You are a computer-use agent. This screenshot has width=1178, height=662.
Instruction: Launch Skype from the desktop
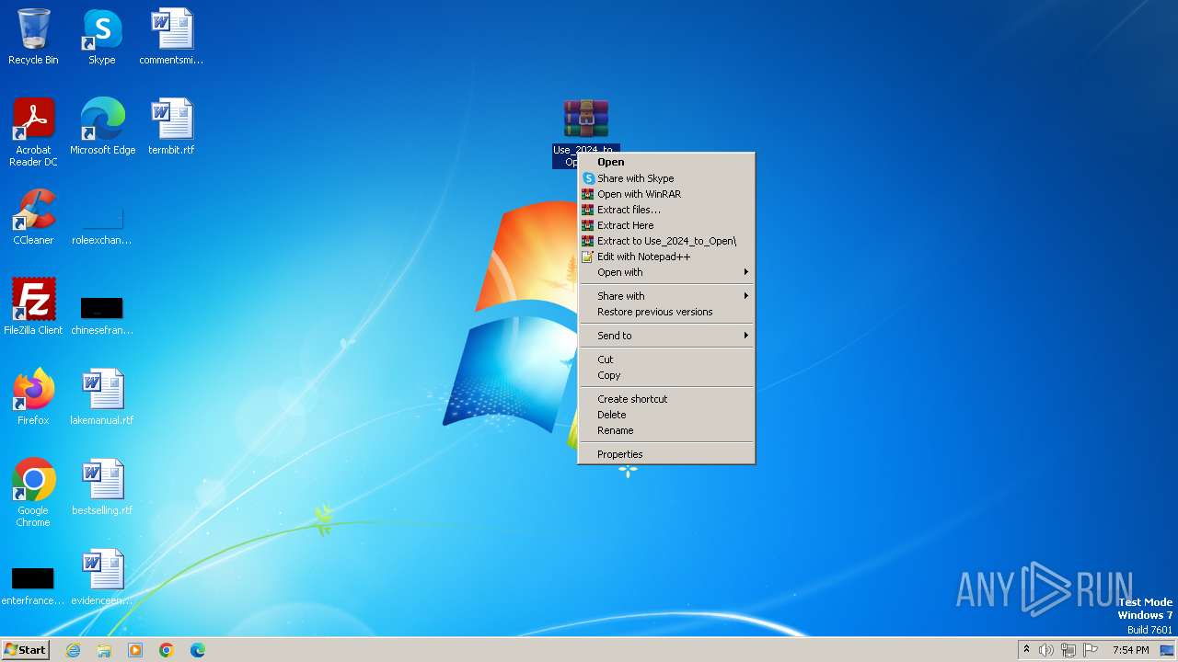pyautogui.click(x=102, y=37)
